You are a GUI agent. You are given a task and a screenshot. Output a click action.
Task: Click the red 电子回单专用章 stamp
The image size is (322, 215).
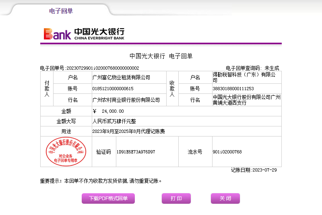(66, 151)
